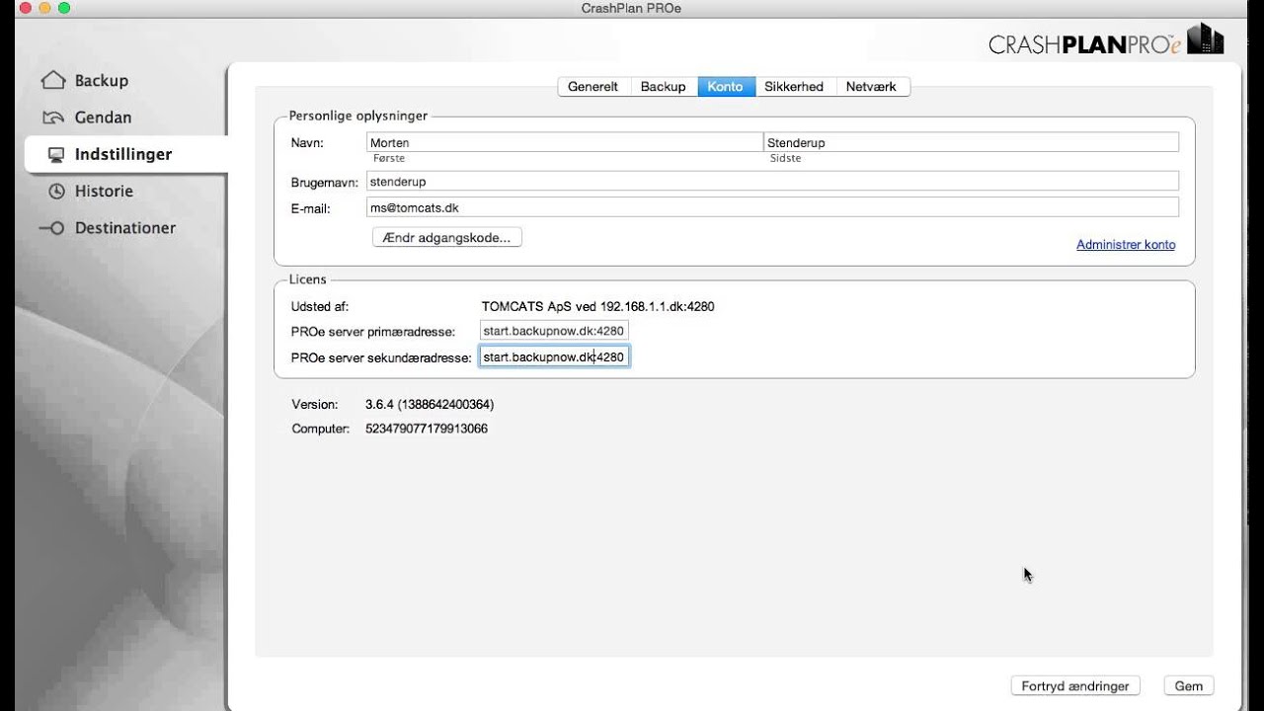Viewport: 1264px width, 711px height.
Task: Click the version number 3.6.4 text
Action: (430, 405)
